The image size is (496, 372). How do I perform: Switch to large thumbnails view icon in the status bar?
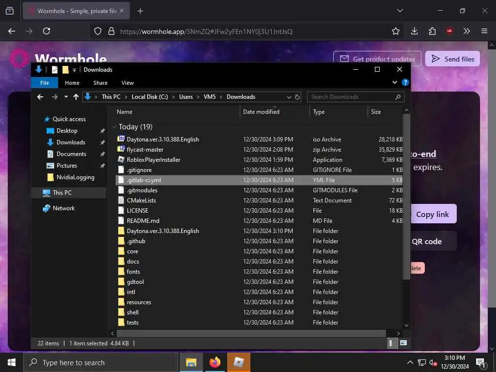[x=403, y=343]
